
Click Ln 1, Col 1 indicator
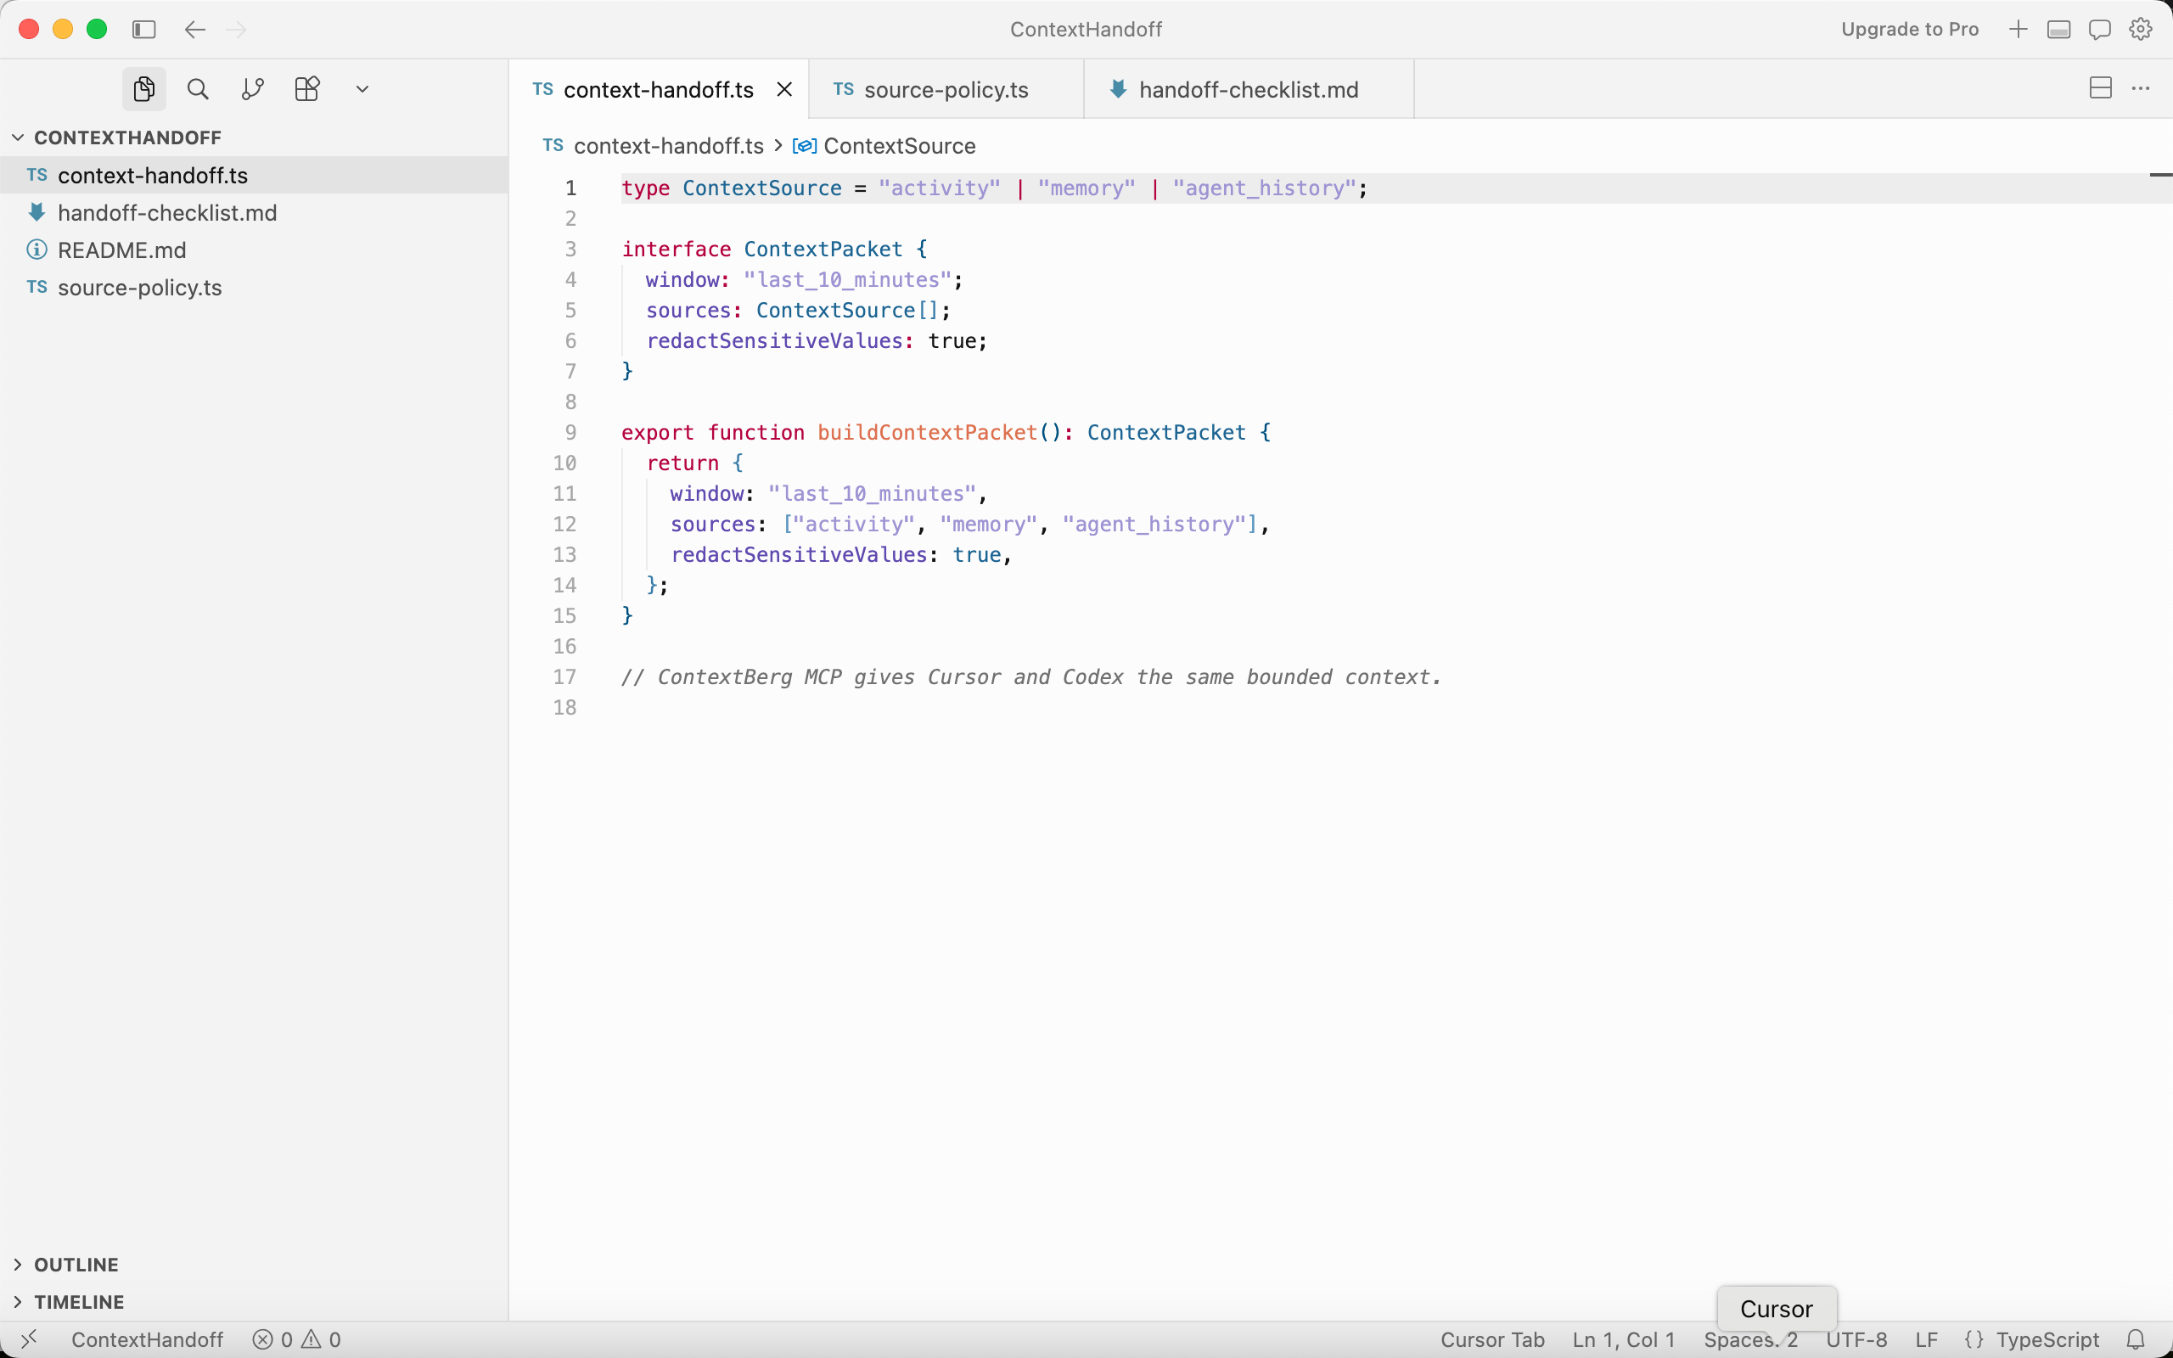(x=1624, y=1339)
